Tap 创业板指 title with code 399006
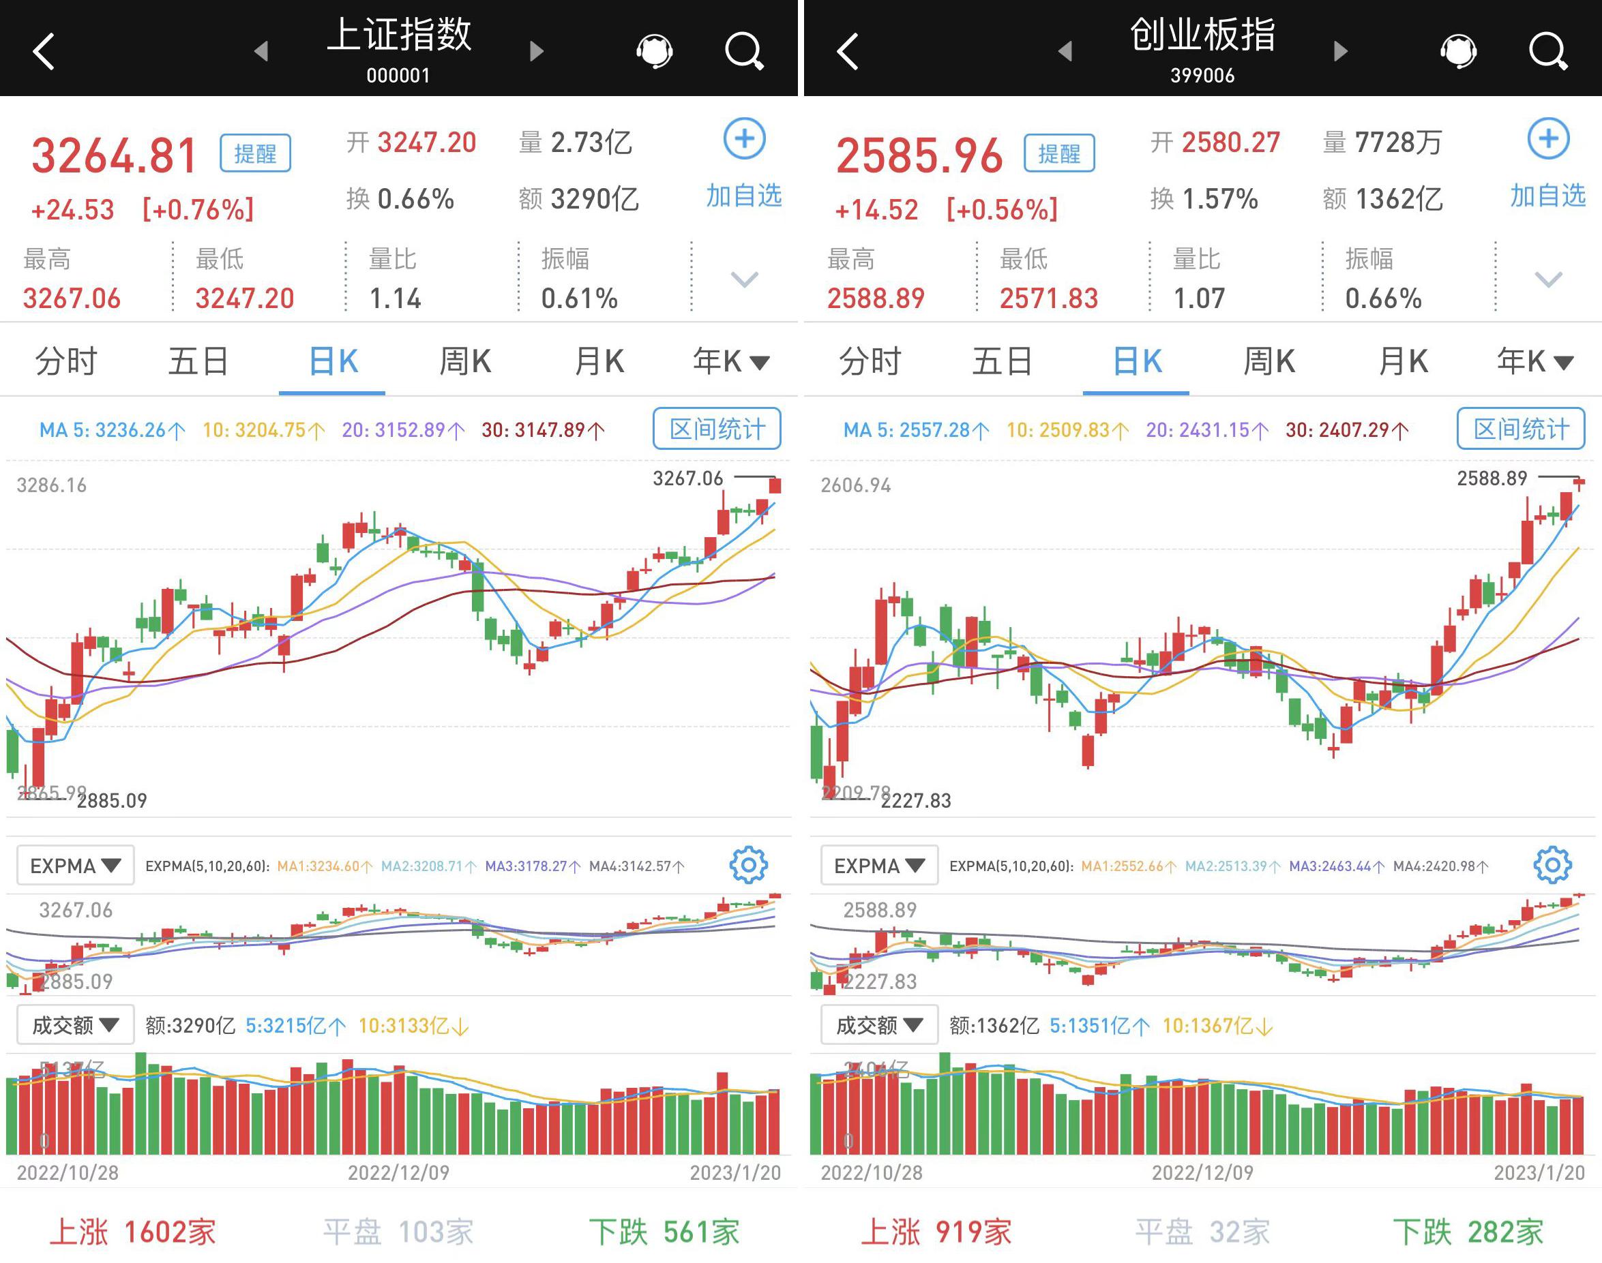 pyautogui.click(x=1202, y=50)
